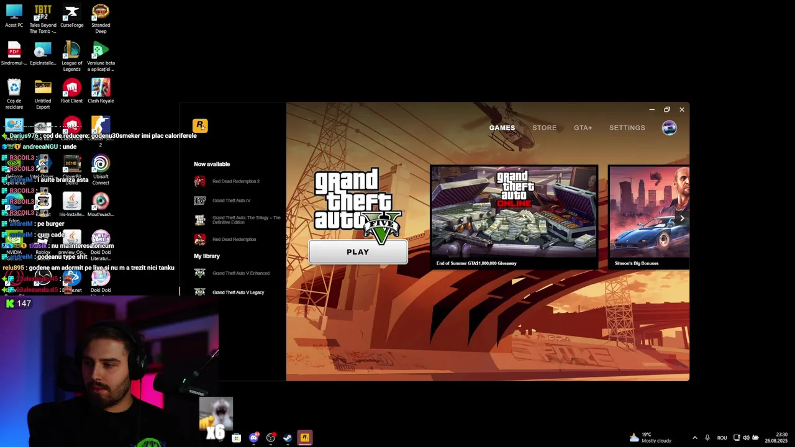Launch Clash Royale desktop shortcut
The height and width of the screenshot is (447, 795).
coord(101,92)
